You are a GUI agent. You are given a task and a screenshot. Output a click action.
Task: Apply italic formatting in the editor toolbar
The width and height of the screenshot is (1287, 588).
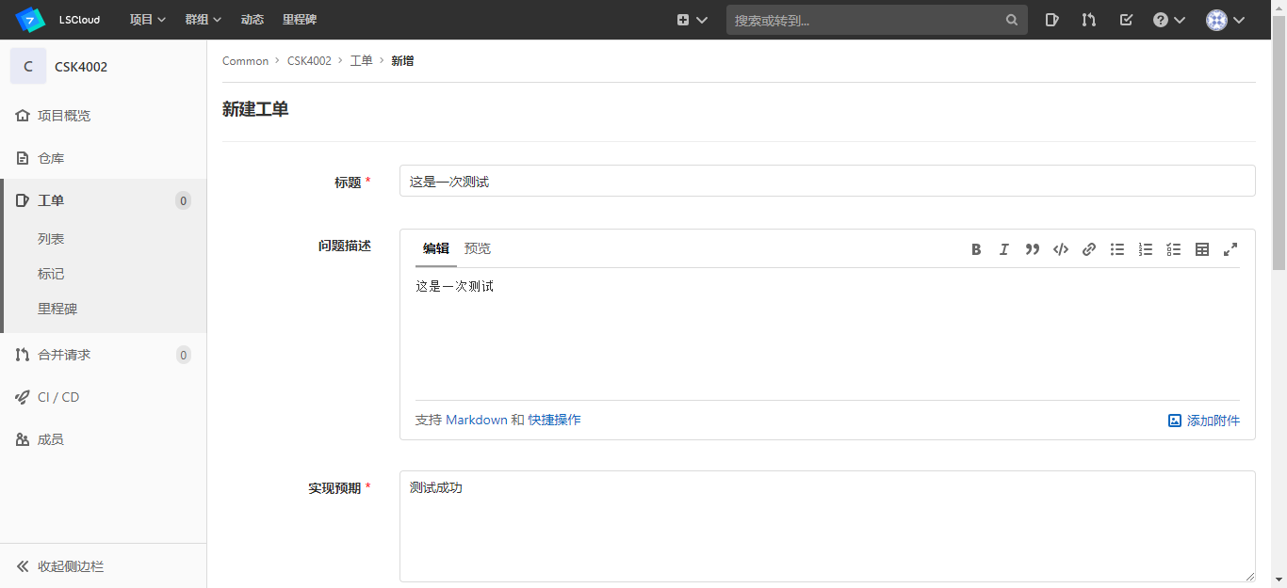click(1004, 249)
